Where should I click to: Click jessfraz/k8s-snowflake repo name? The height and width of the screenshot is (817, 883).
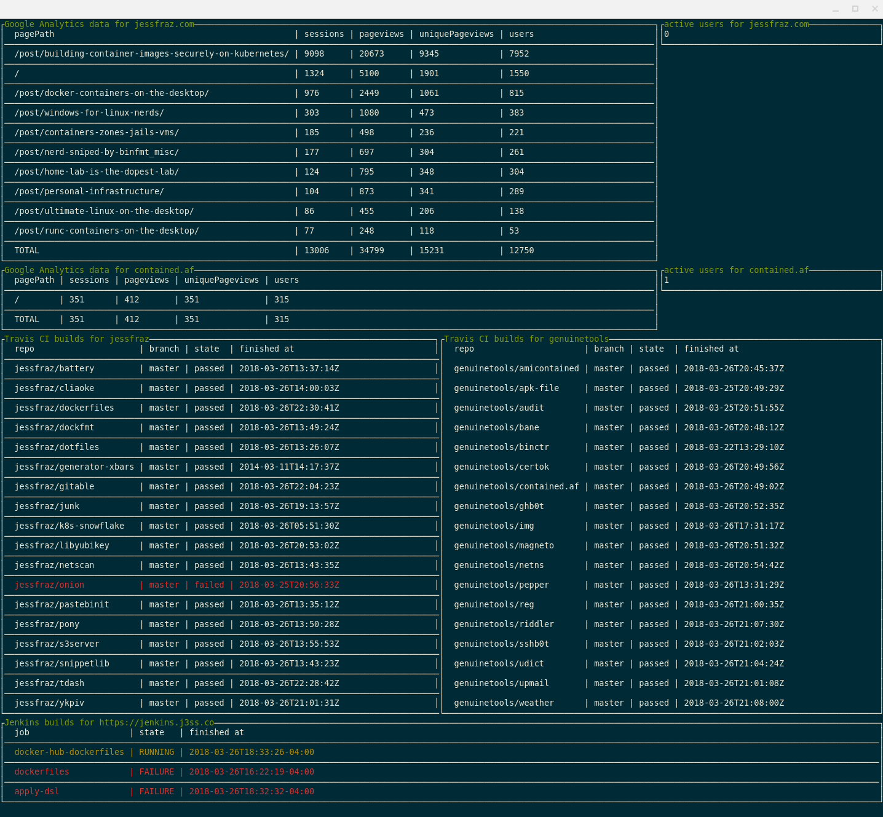click(69, 526)
